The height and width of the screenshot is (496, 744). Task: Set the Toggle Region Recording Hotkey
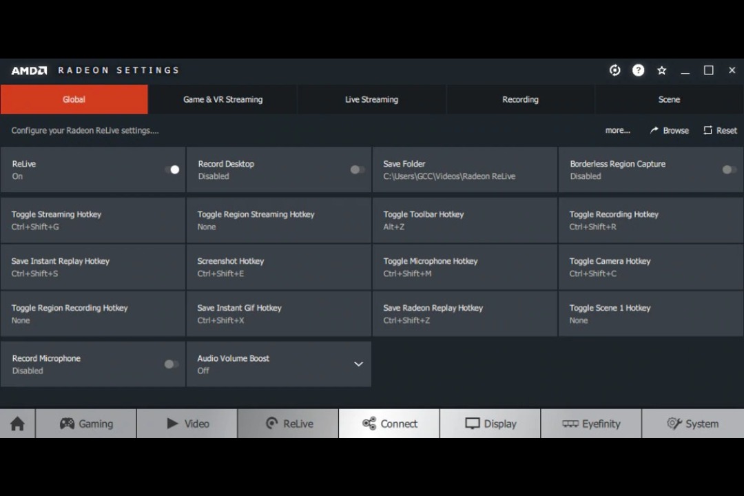(93, 313)
